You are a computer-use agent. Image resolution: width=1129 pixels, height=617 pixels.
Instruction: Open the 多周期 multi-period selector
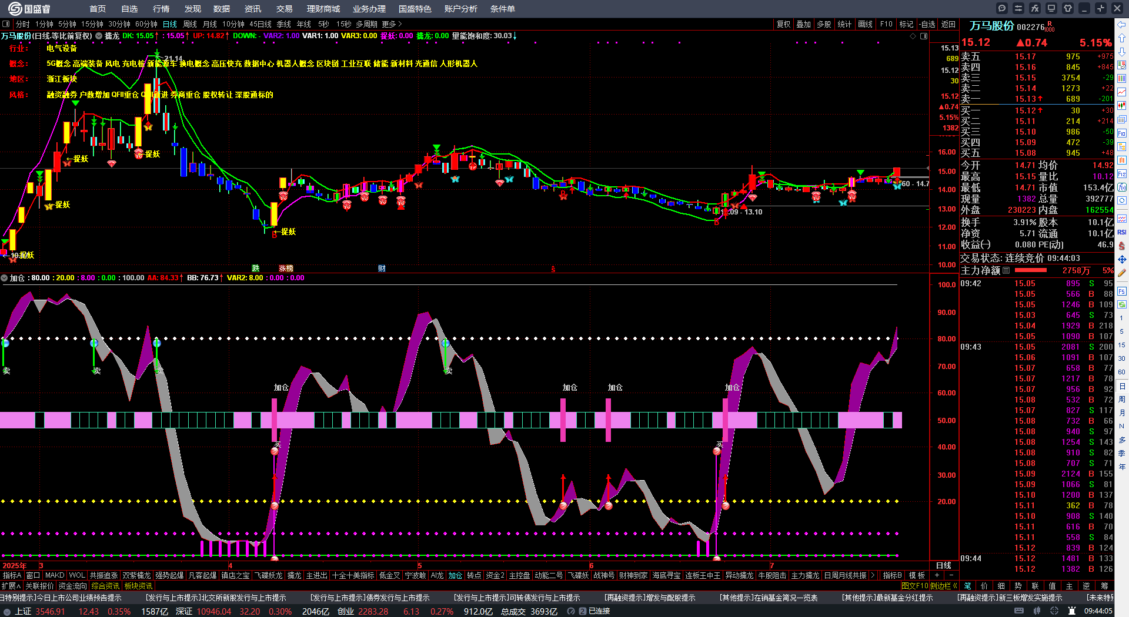366,24
